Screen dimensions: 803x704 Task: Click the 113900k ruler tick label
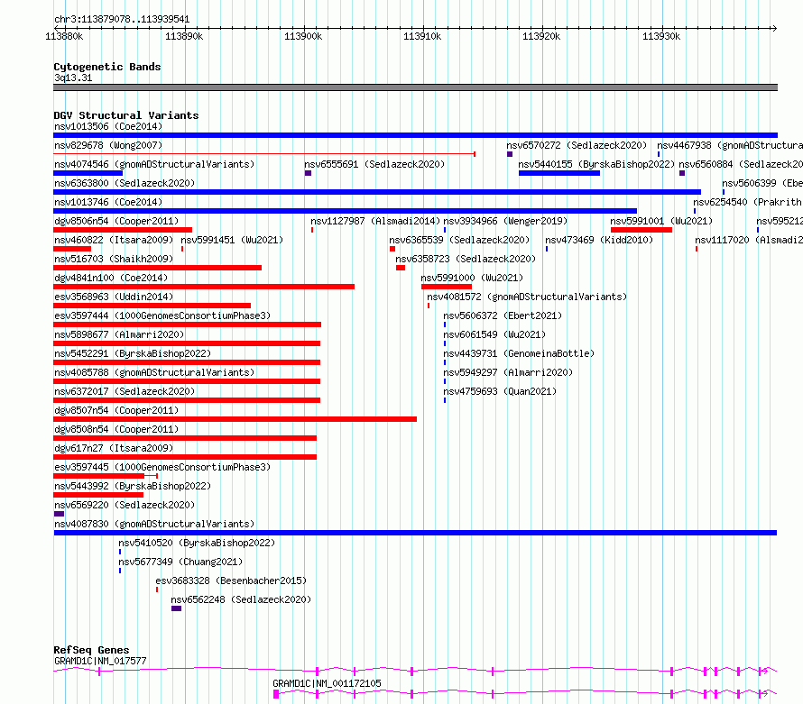pyautogui.click(x=303, y=36)
